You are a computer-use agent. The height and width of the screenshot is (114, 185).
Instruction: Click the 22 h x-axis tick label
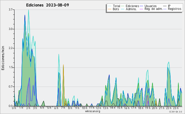click(x=168, y=108)
